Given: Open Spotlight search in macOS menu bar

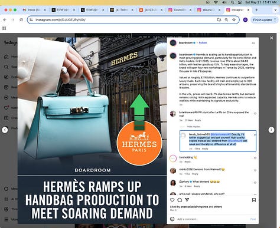Looking at the screenshot, I should [233, 2].
